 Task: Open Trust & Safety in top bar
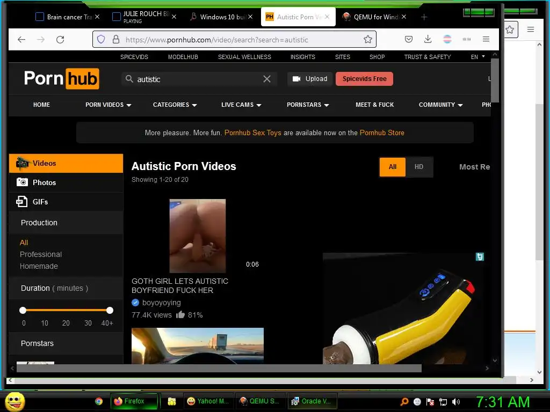coord(428,57)
